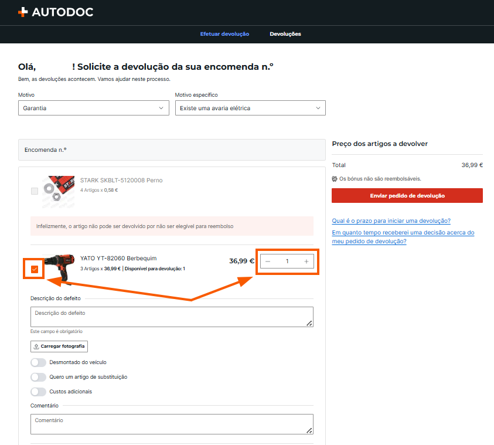Click the Comentário text field

(x=172, y=424)
